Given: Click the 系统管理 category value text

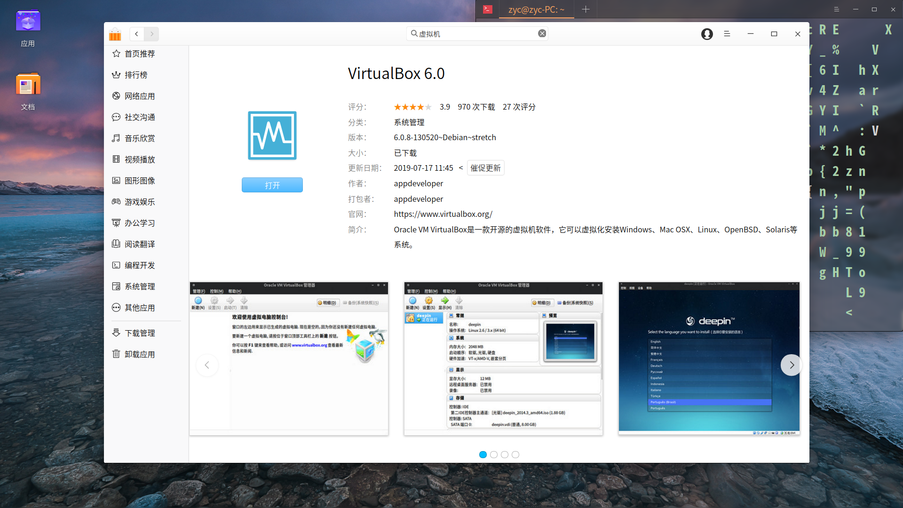Looking at the screenshot, I should (409, 122).
